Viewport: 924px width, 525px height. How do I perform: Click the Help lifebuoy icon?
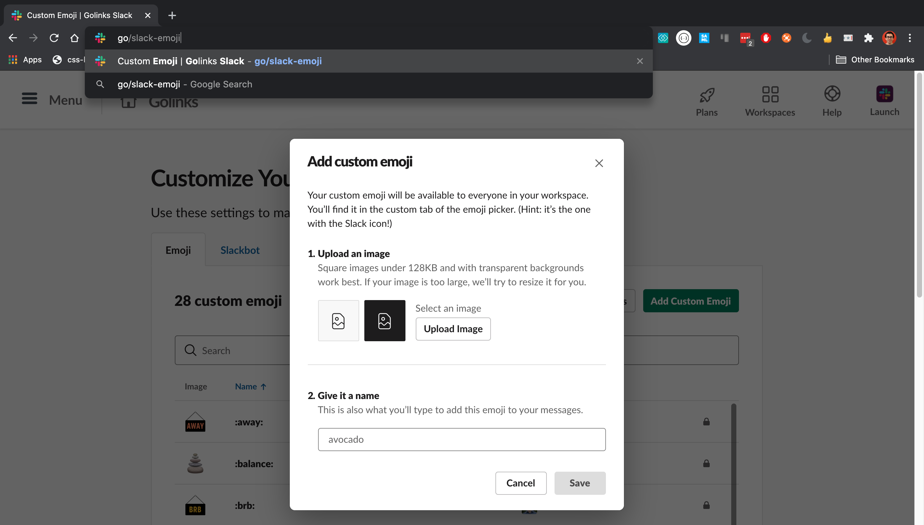pos(832,94)
